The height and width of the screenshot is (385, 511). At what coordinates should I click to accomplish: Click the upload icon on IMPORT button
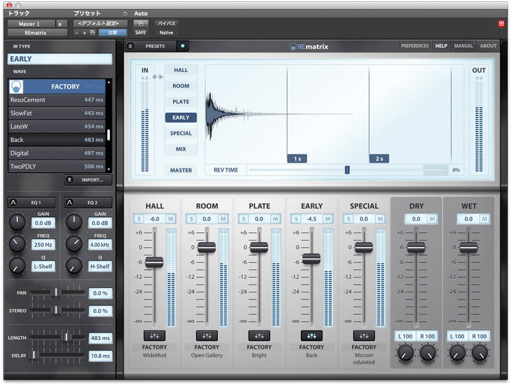coord(70,180)
